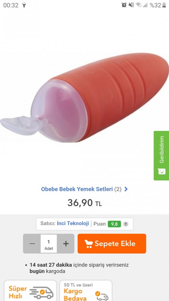
Task: Open the Puan help question mark
Action: point(126,224)
